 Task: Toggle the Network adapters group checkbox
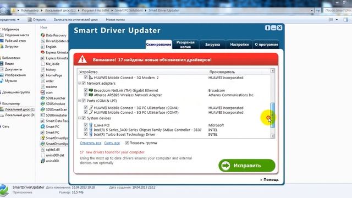84,83
